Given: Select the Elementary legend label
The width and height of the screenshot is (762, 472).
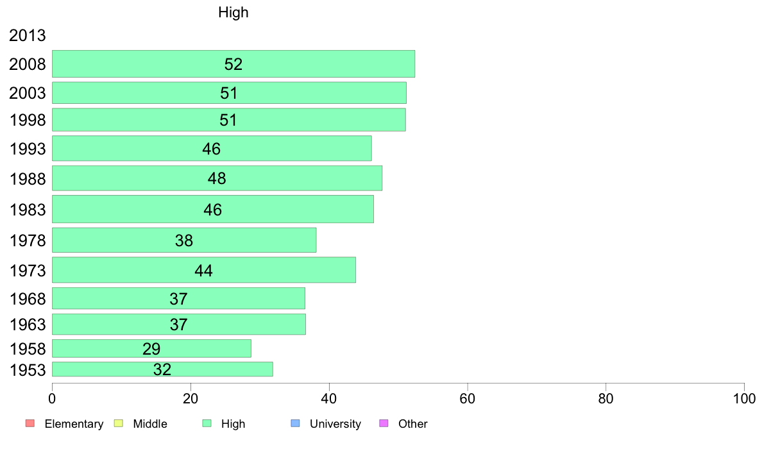Looking at the screenshot, I should coord(74,424).
